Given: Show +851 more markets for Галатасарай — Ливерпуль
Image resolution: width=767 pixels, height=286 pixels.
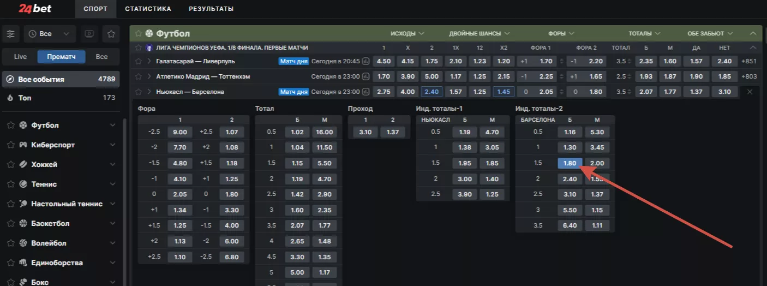Looking at the screenshot, I should coord(750,62).
